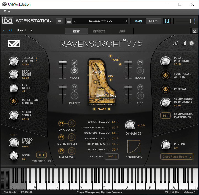Switch to the ARP tab
The image size is (199, 195).
122,31
